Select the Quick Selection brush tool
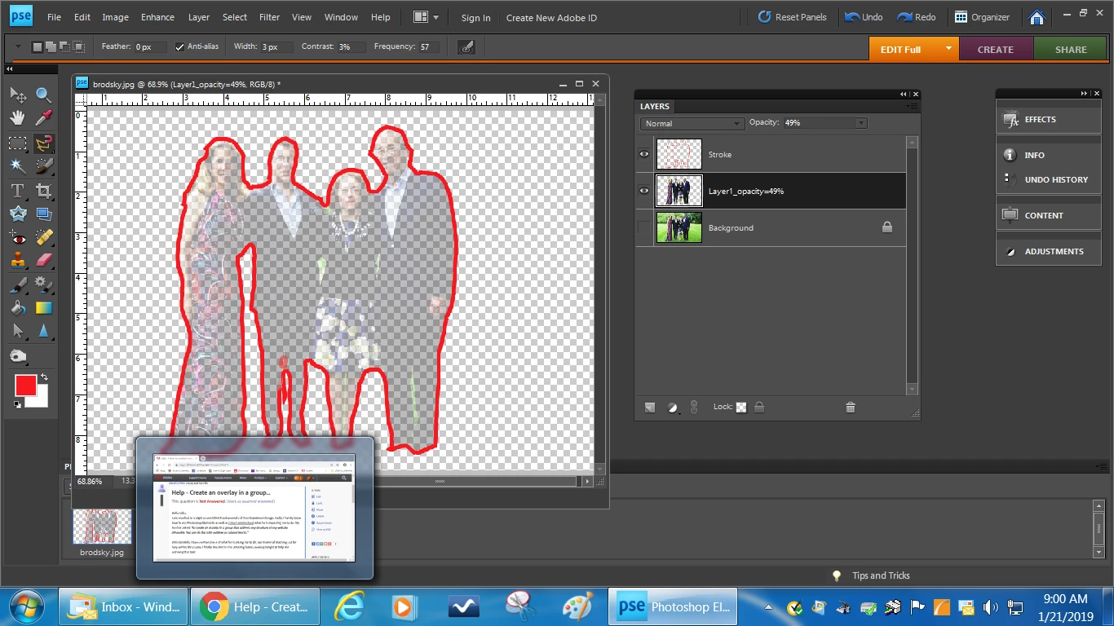1114x626 pixels. [x=43, y=166]
